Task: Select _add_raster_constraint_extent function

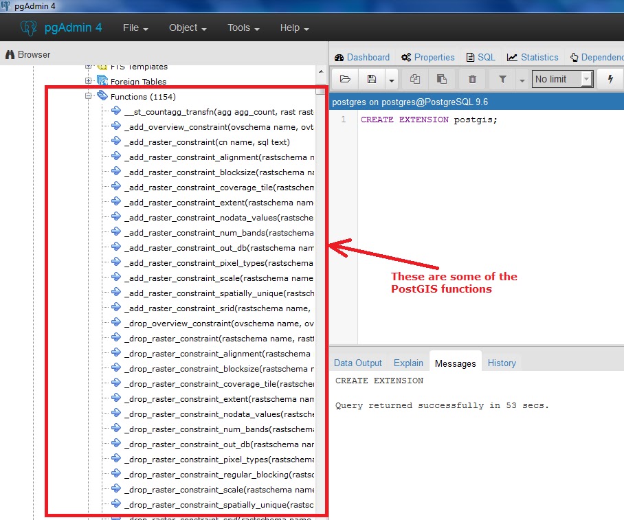Action: [219, 203]
